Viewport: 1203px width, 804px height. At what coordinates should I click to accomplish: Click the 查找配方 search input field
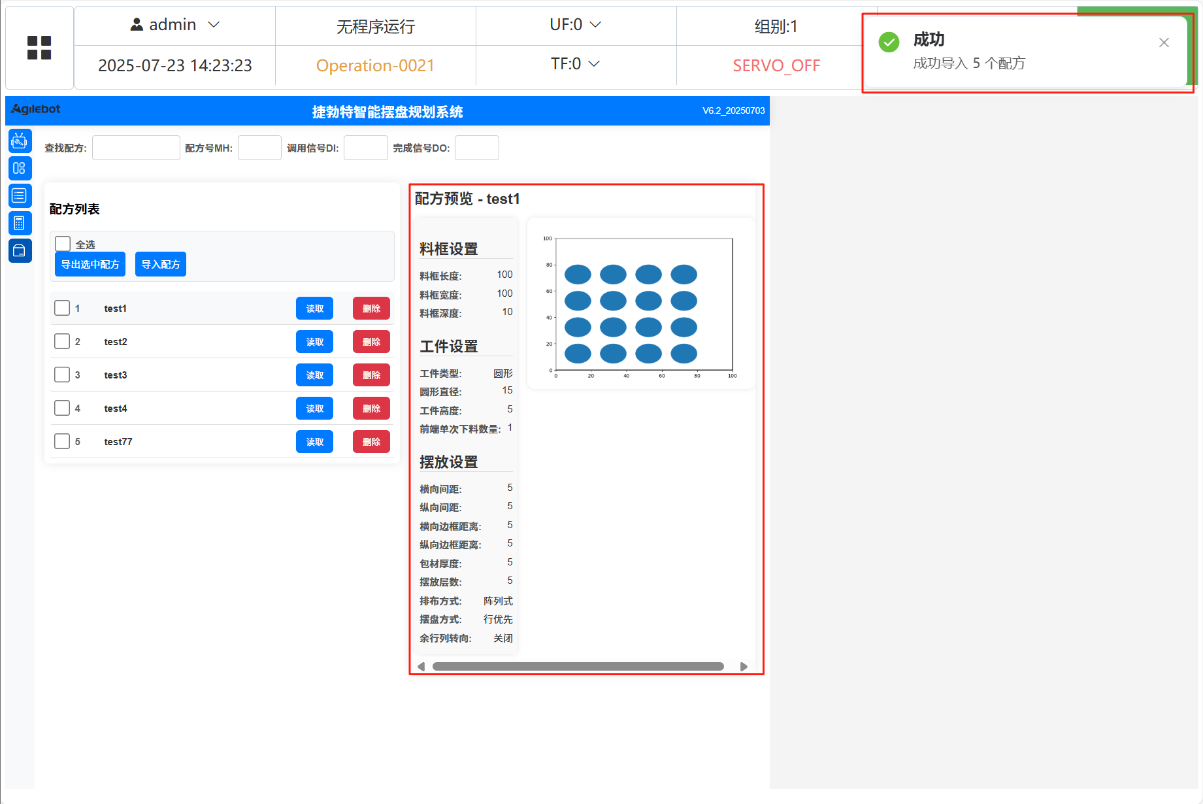pos(136,148)
